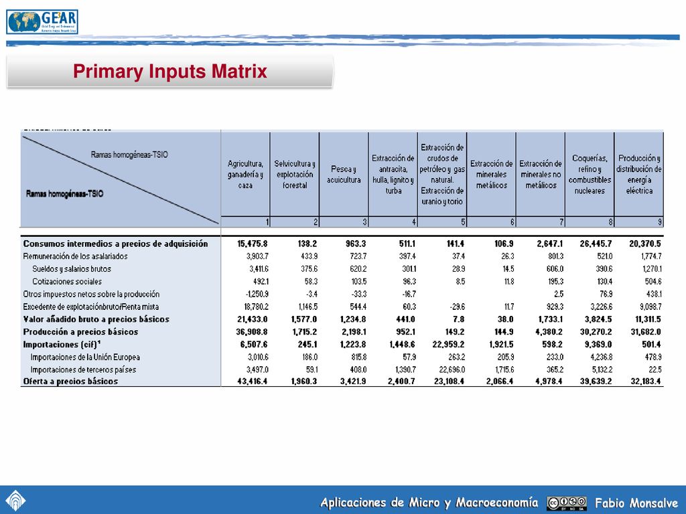Open the Creative Commons license badge

[x=567, y=503]
